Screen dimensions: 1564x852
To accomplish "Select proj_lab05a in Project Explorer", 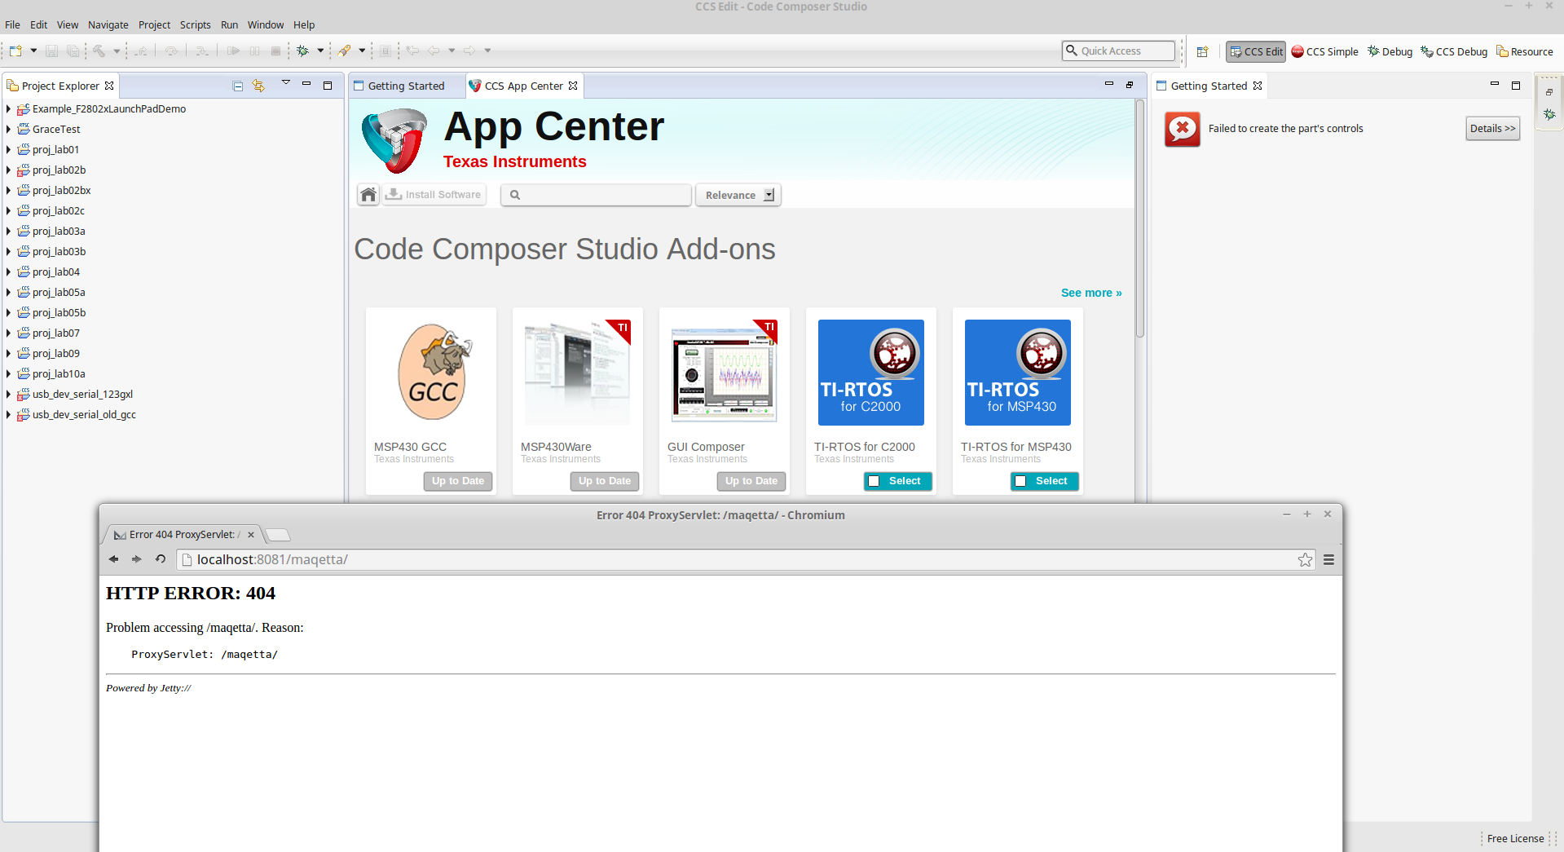I will [x=59, y=292].
